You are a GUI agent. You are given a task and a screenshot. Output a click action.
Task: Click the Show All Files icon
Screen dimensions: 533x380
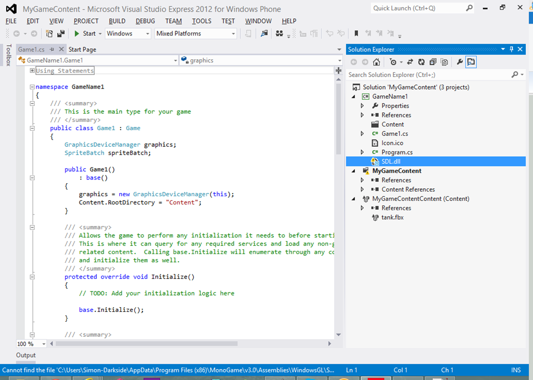[445, 62]
